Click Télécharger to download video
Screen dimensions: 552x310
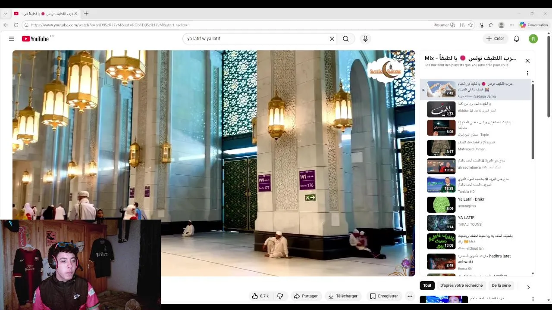click(343, 296)
